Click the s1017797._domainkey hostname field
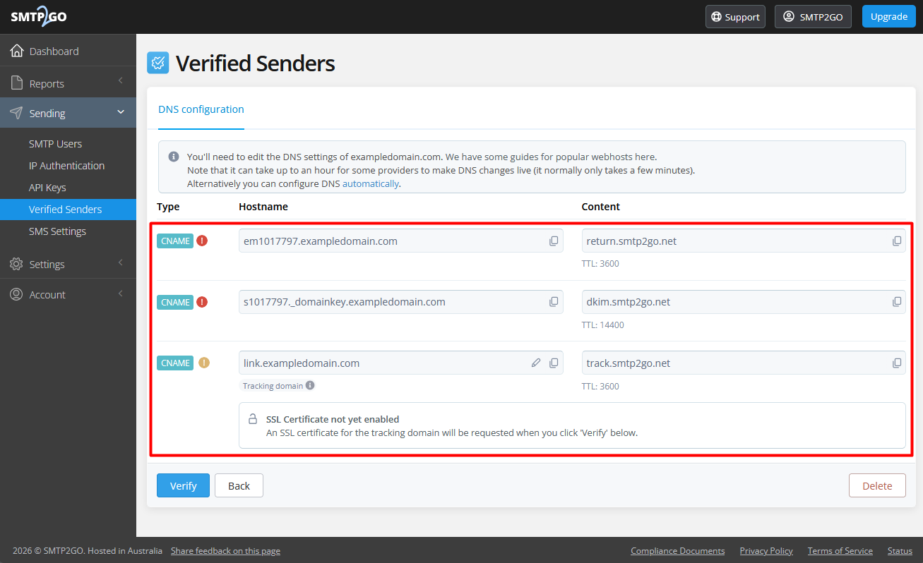The height and width of the screenshot is (563, 923). click(x=401, y=302)
